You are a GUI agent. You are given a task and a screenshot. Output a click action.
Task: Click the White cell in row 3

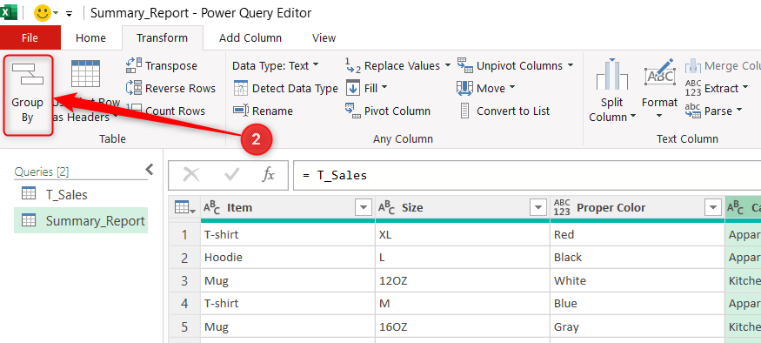coord(638,280)
